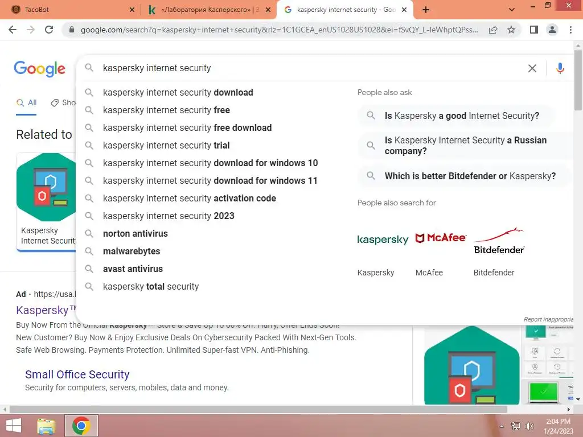Reload the Google search page
583x437 pixels.
(x=49, y=30)
